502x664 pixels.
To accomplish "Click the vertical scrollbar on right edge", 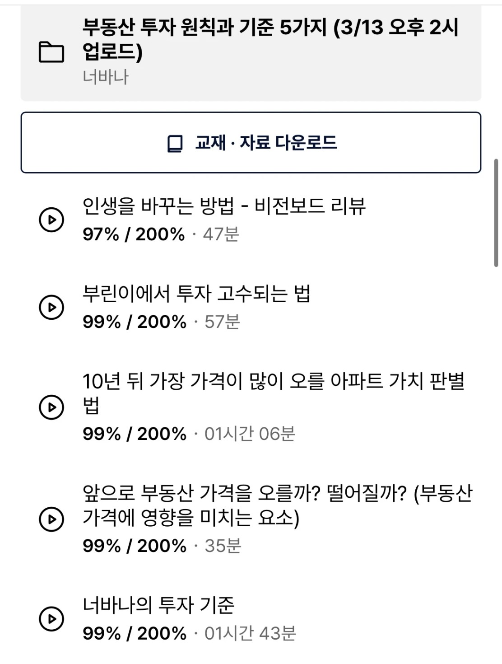I will pos(497,213).
